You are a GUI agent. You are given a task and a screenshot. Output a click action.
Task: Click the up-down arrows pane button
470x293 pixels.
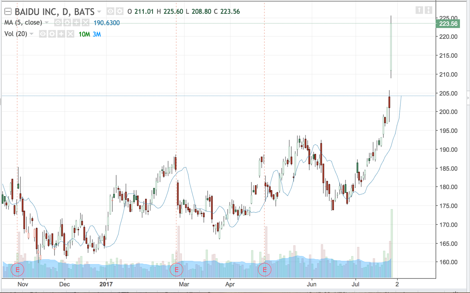(x=429, y=10)
